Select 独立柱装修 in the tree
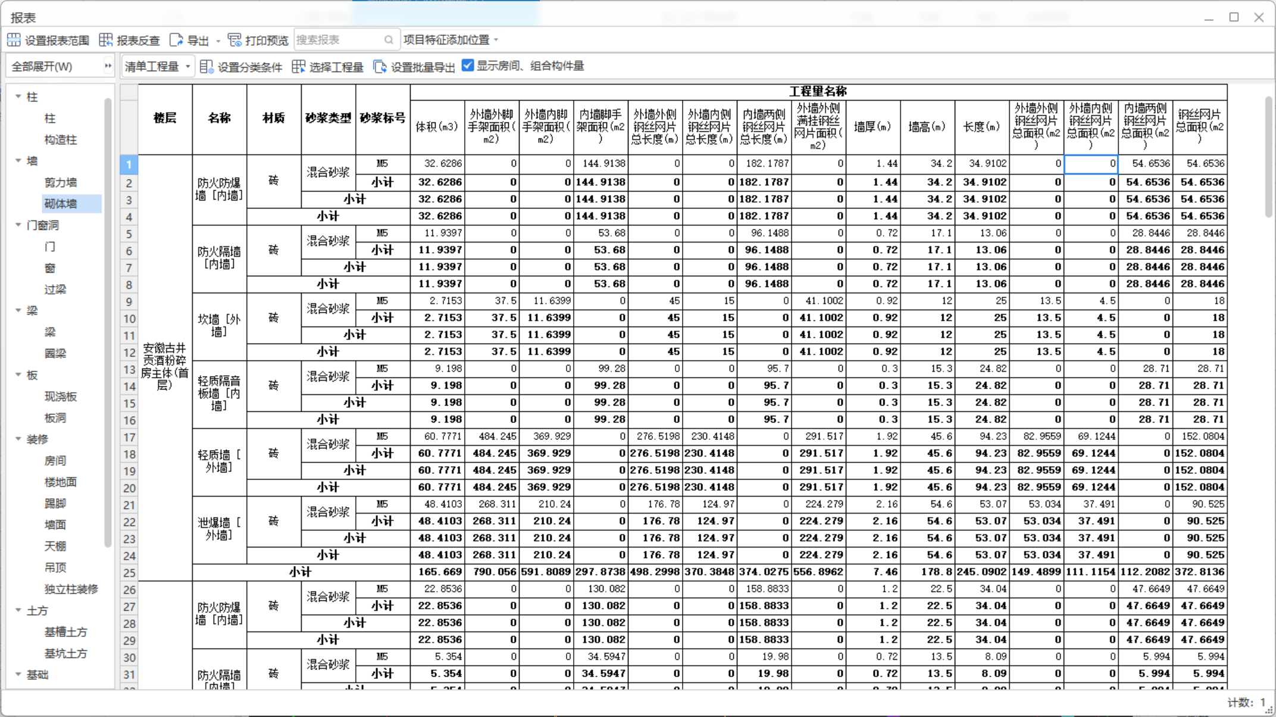Viewport: 1276px width, 717px height. [71, 589]
